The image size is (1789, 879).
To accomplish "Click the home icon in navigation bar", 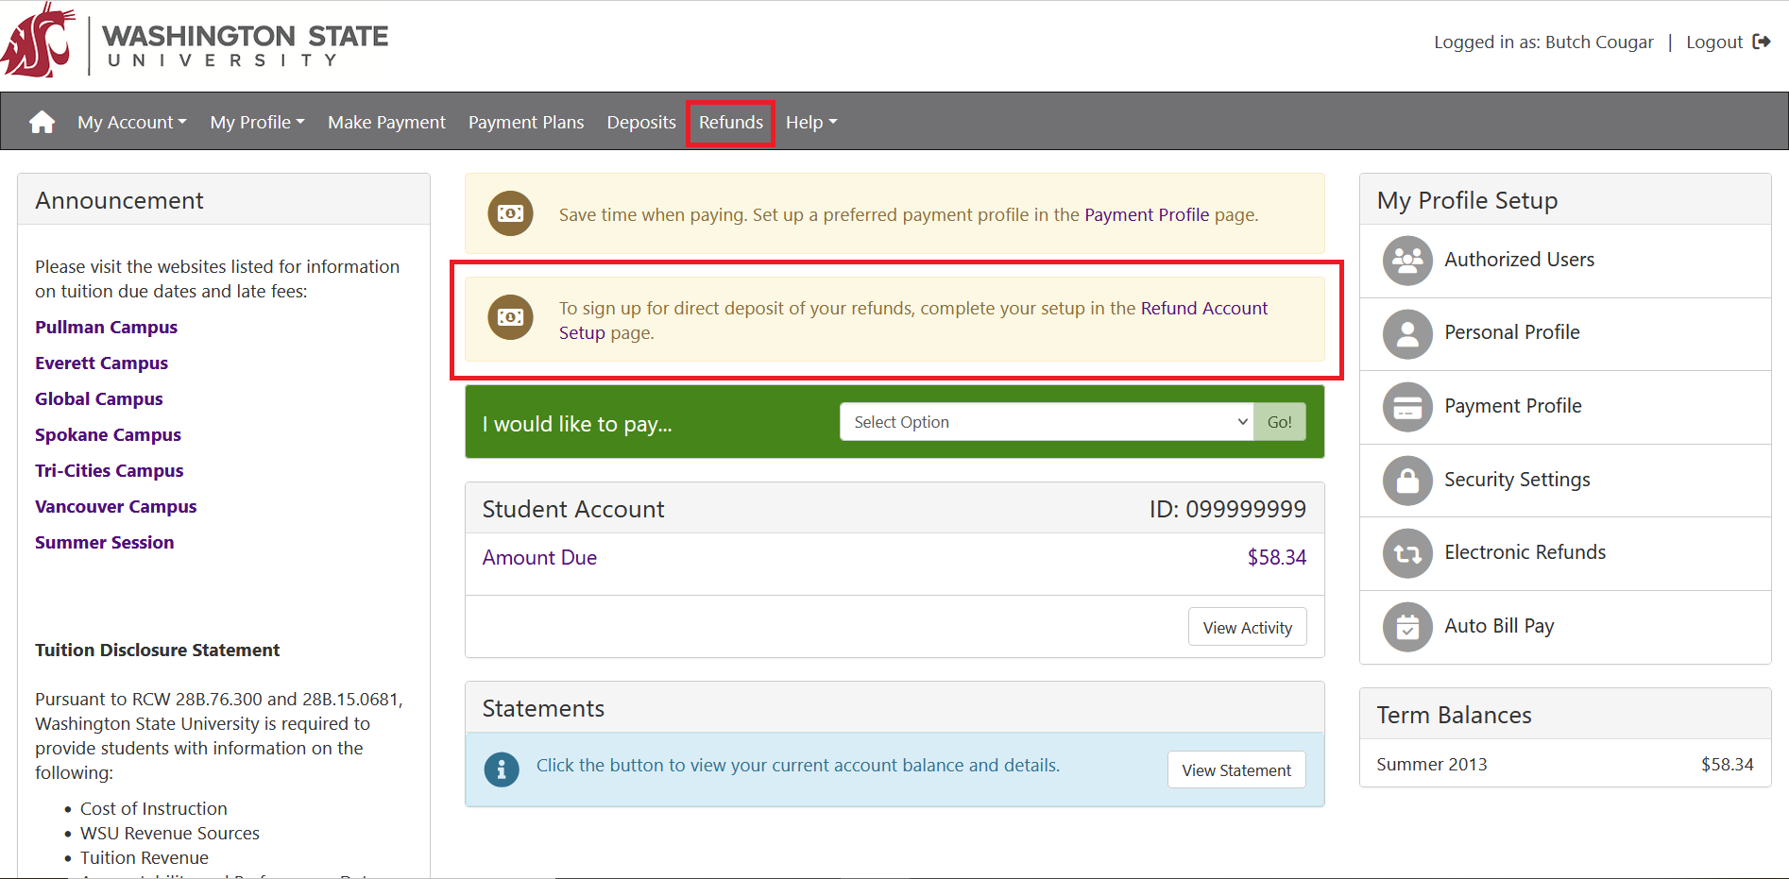I will point(41,121).
